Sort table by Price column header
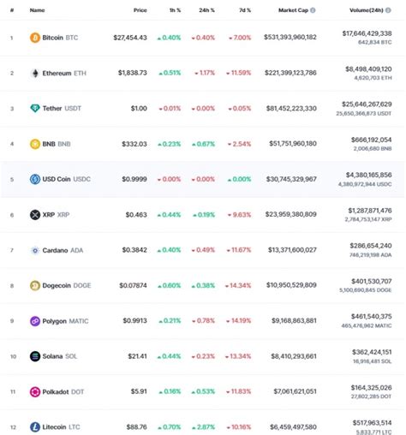This screenshot has height=435, width=406. click(x=140, y=10)
